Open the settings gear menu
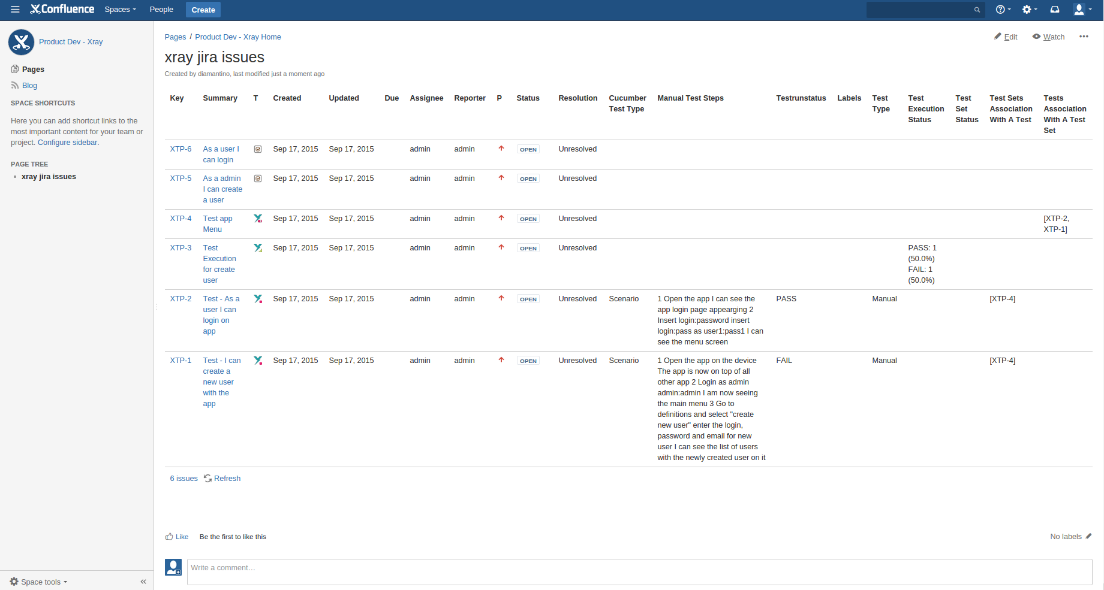Screen dimensions: 1104x590 [x=1029, y=10]
